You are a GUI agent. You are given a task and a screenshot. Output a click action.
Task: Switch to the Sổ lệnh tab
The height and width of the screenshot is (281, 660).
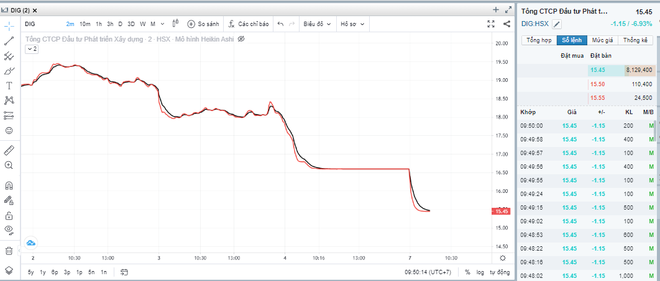[x=572, y=40]
